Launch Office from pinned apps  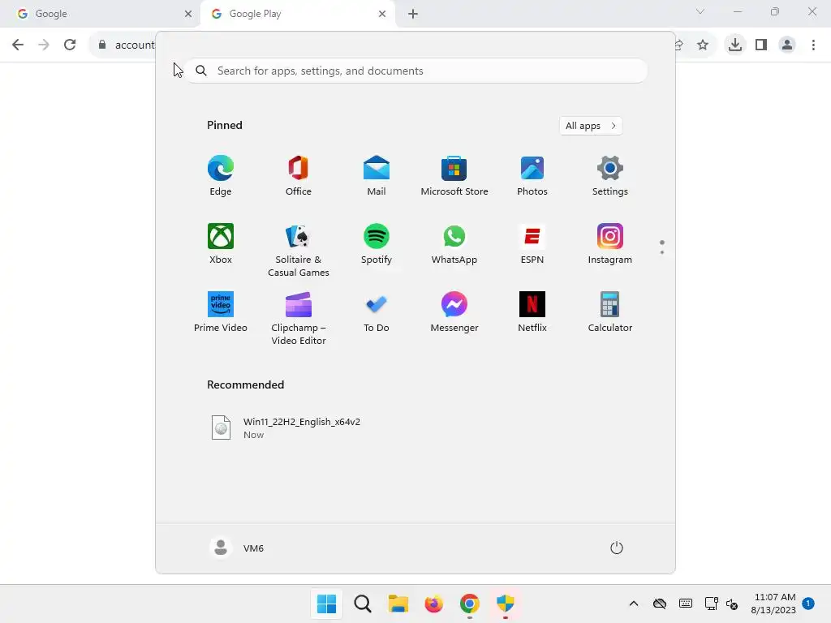[x=299, y=176]
